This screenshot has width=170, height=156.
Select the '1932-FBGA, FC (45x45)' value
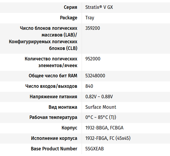click(108, 139)
